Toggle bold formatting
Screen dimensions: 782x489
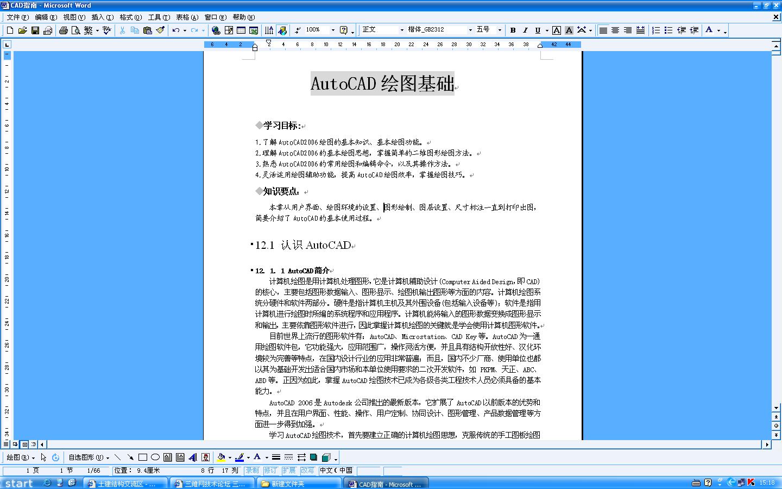[x=513, y=30]
